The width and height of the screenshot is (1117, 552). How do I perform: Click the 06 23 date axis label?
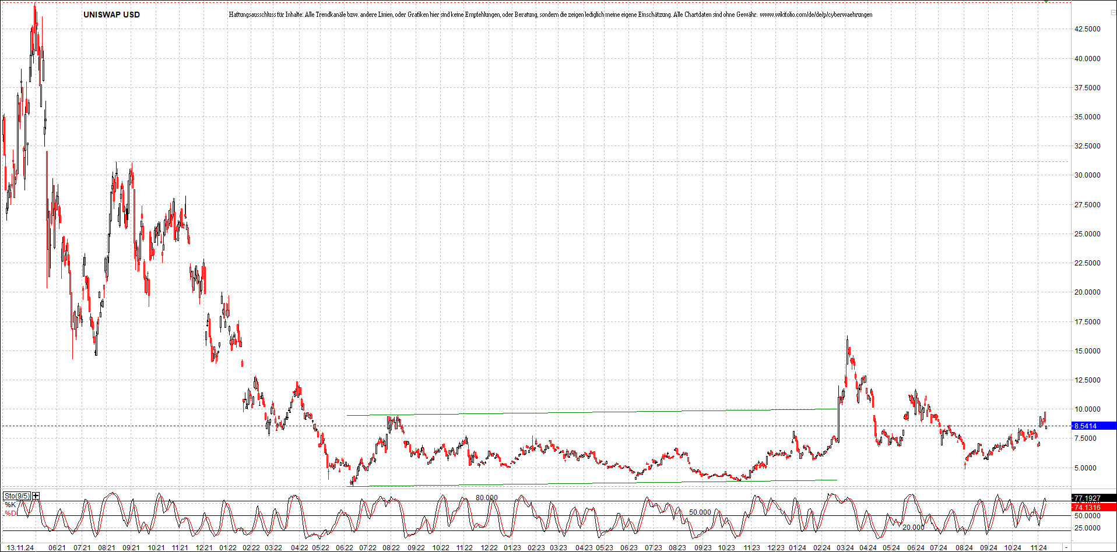[x=628, y=548]
